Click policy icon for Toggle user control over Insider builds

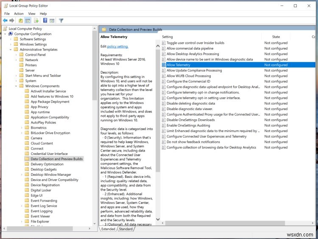click(x=164, y=43)
